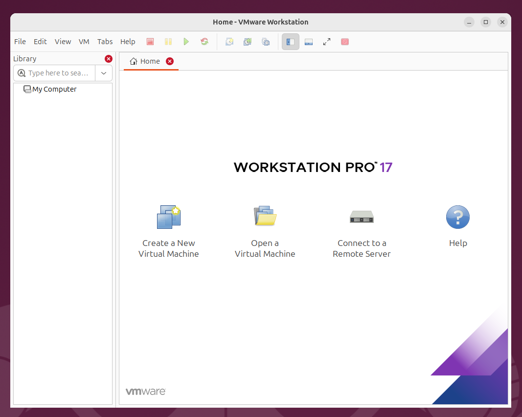Close the VMware Workstation window
This screenshot has height=417, width=522.
(x=502, y=22)
